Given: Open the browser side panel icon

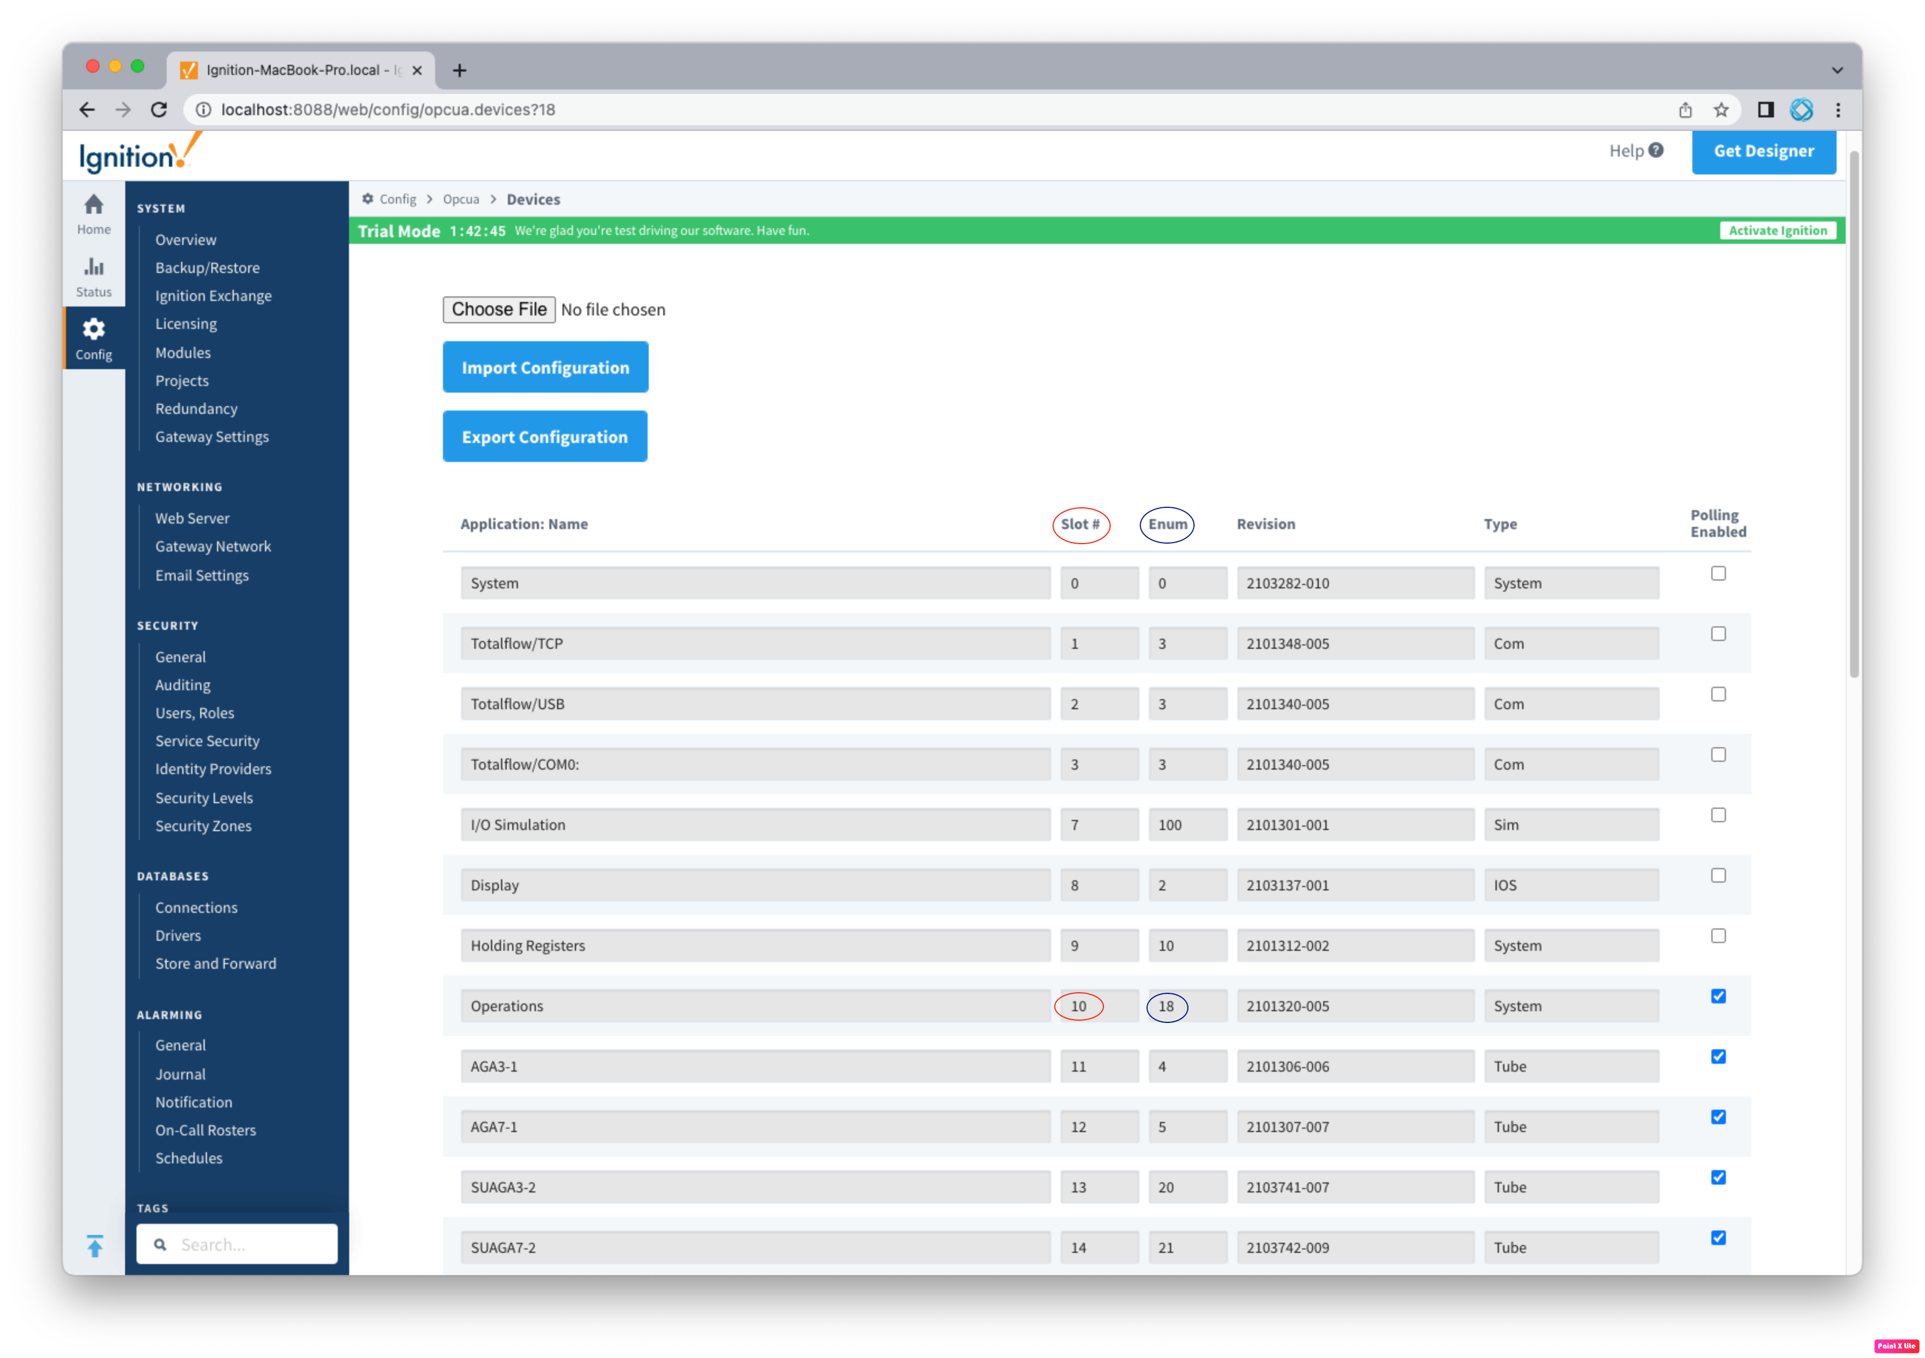Looking at the screenshot, I should (1766, 110).
